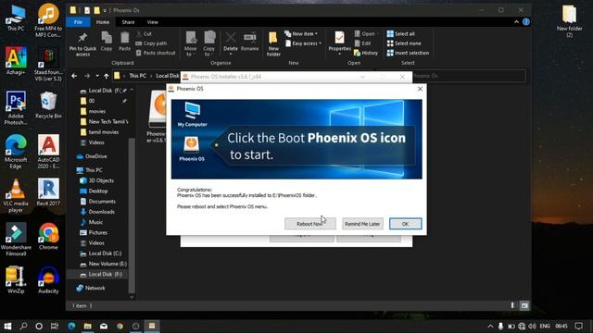This screenshot has width=593, height=333.
Task: Click Pin to Quick access icon
Action: point(82,44)
